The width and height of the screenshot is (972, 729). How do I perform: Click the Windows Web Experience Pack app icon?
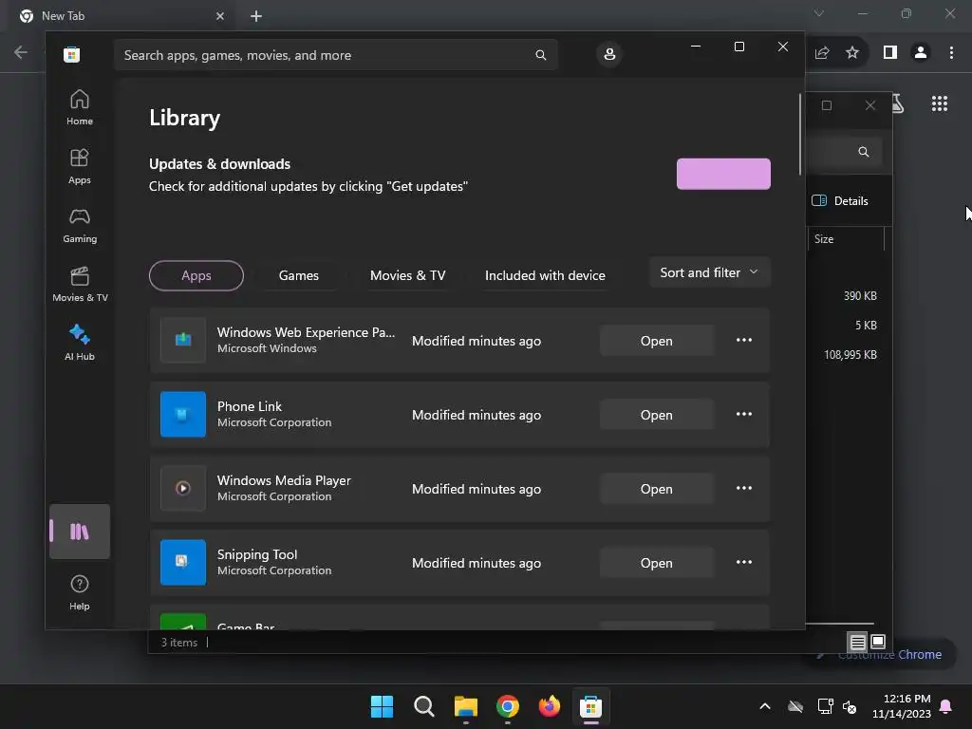tap(183, 341)
